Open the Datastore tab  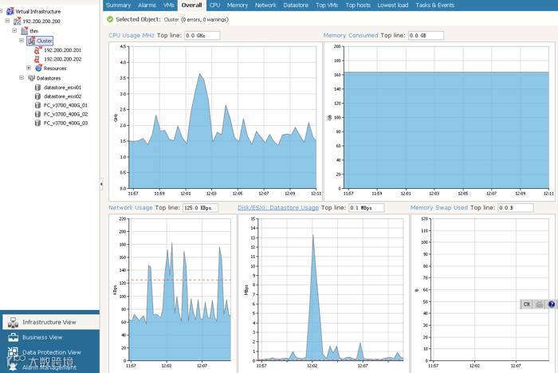click(296, 5)
